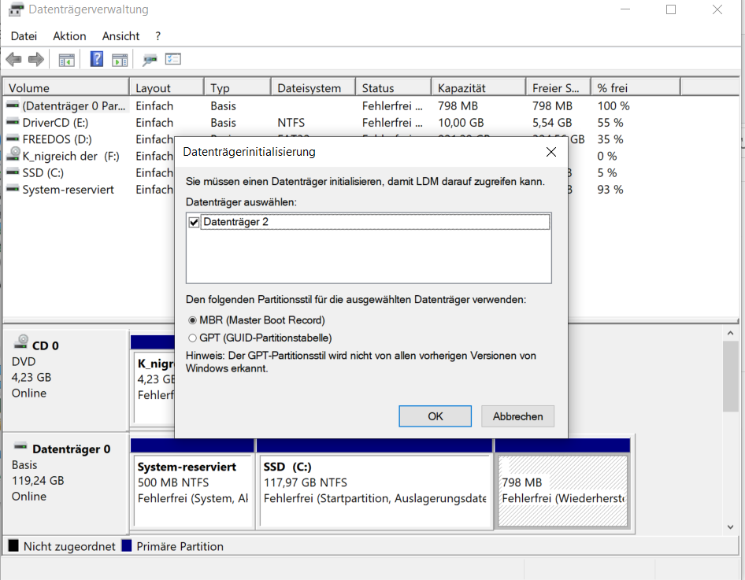The width and height of the screenshot is (745, 580).
Task: Click the show/hide console tree icon
Action: (66, 60)
